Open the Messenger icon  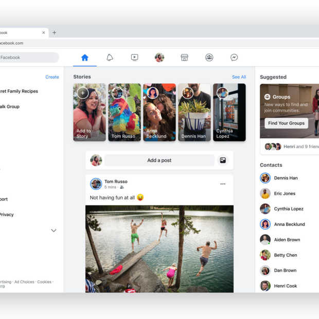(234, 58)
